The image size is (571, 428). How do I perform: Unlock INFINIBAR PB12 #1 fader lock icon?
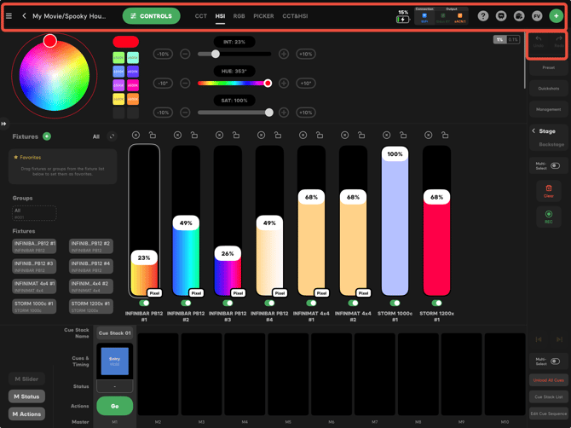(153, 136)
